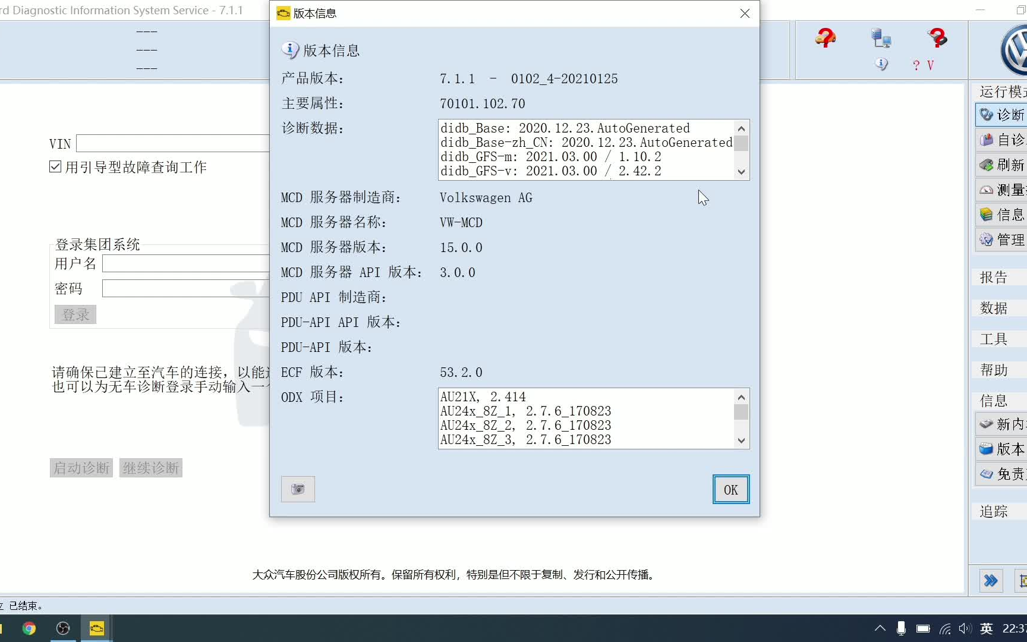
Task: Select the 刷新 flash mode icon
Action: click(x=1004, y=165)
